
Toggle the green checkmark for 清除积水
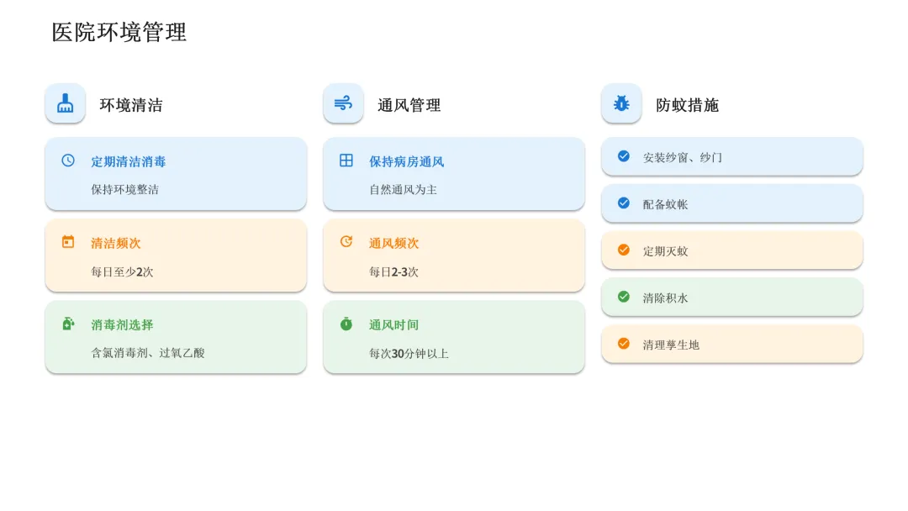pos(624,297)
